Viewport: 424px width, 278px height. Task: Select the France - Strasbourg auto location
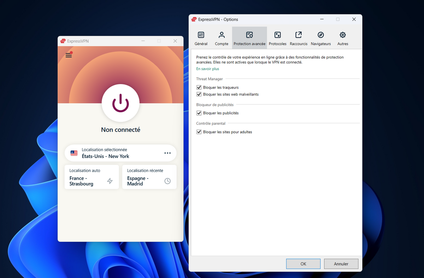point(92,177)
